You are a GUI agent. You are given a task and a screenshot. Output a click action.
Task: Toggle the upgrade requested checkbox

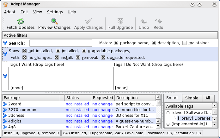(x=103, y=58)
